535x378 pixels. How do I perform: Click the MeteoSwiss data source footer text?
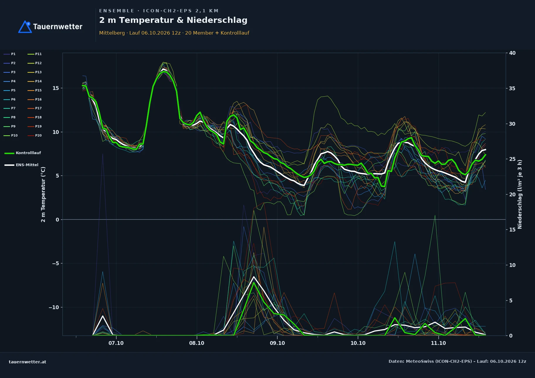click(457, 361)
